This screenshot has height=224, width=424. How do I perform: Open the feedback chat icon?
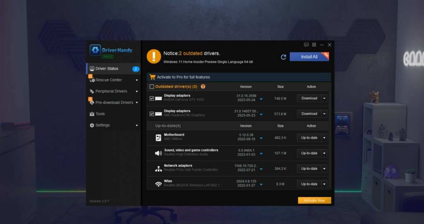pyautogui.click(x=306, y=45)
